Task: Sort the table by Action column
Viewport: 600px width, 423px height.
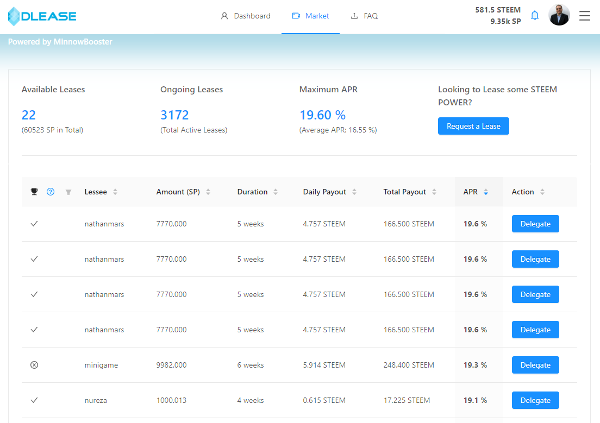Action: pos(542,192)
